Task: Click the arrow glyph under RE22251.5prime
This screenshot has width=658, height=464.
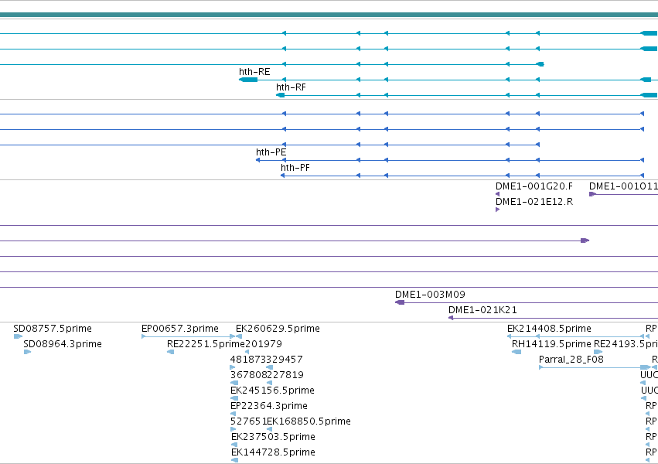Action: 170,352
